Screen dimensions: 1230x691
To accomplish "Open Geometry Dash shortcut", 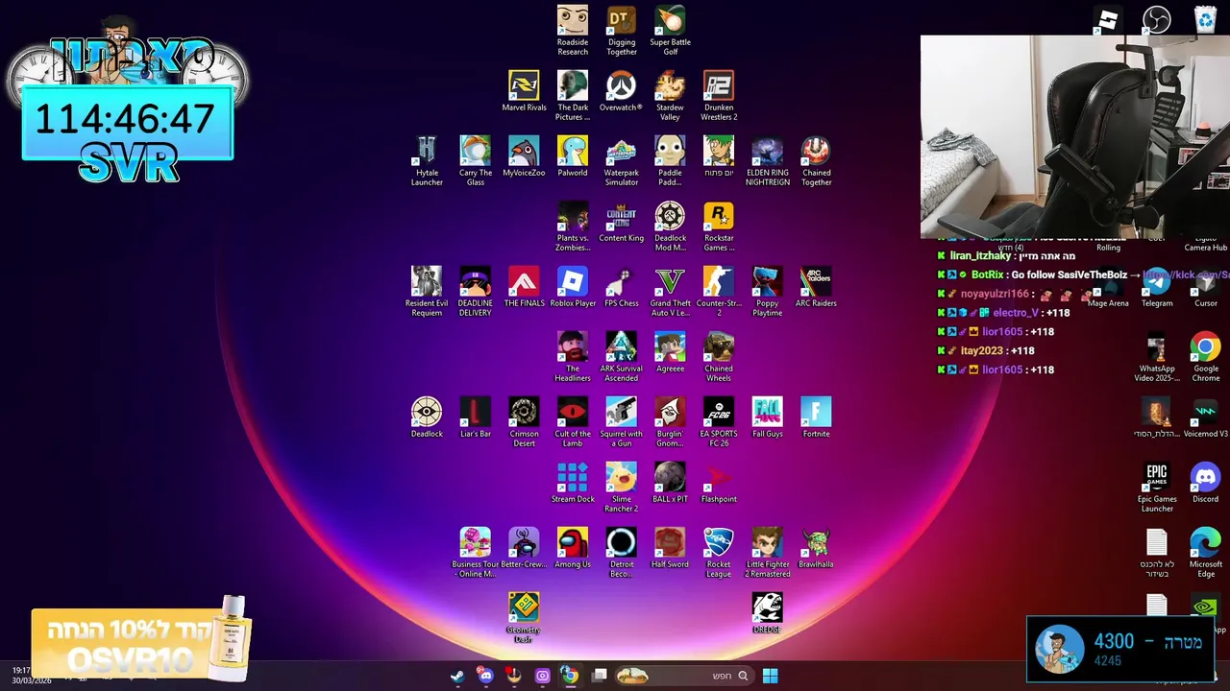I will [x=524, y=617].
